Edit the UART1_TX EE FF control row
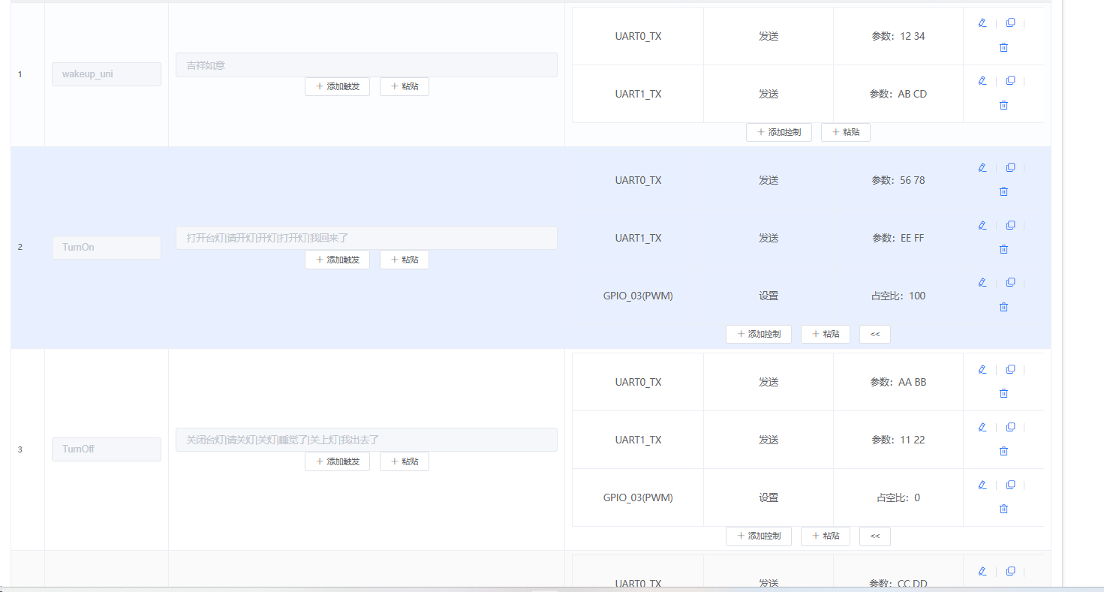 982,225
